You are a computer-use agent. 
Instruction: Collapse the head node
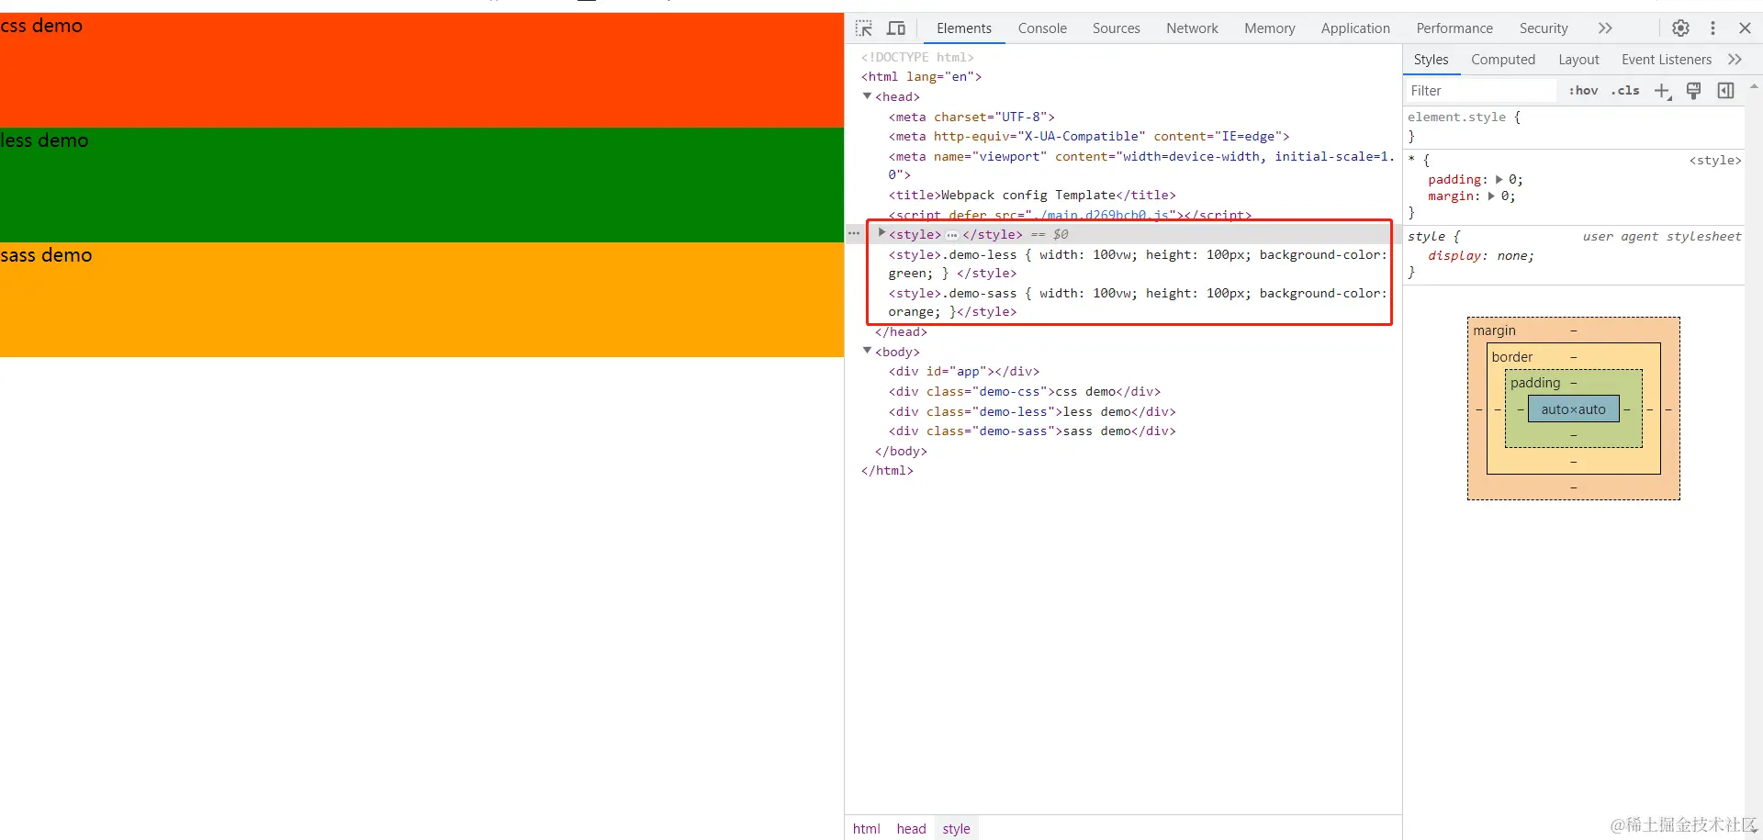[867, 96]
